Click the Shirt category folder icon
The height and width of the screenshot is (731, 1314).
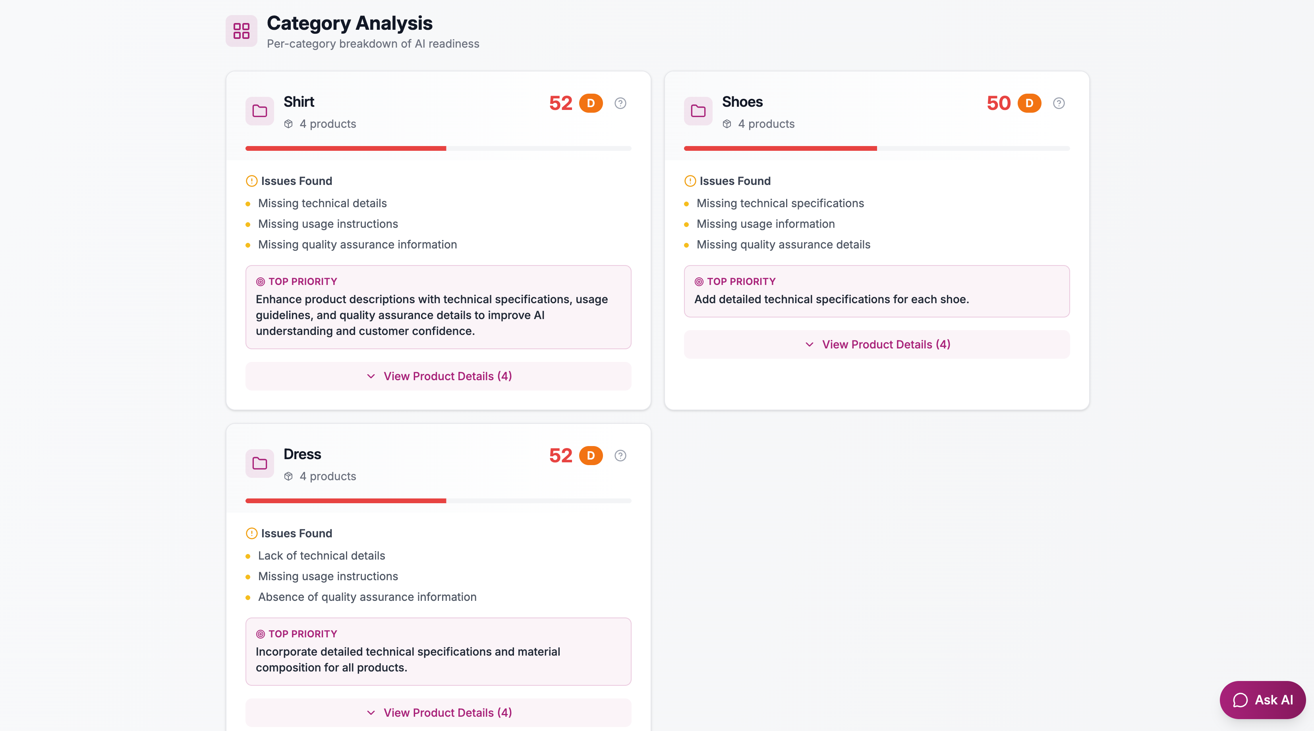click(x=259, y=111)
